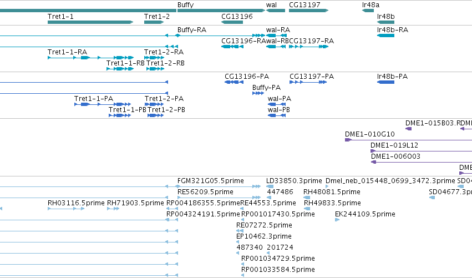Select the RE56209.5prime EST label

point(205,192)
